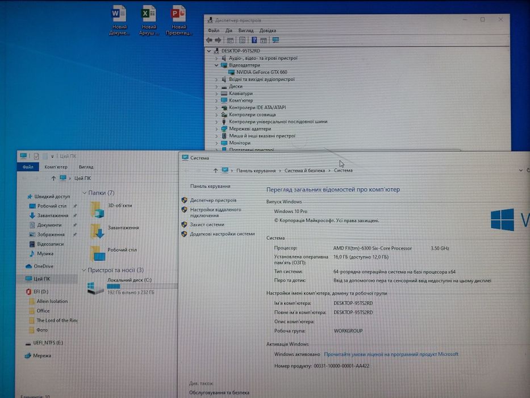Open the Word document 'Новий Докуме...' on desktop

pos(119,20)
